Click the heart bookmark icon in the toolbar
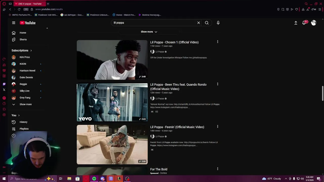Viewport: 324px width, 182px height. tap(297, 9)
